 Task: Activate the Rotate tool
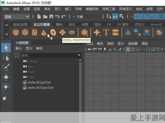[x=6, y=87]
